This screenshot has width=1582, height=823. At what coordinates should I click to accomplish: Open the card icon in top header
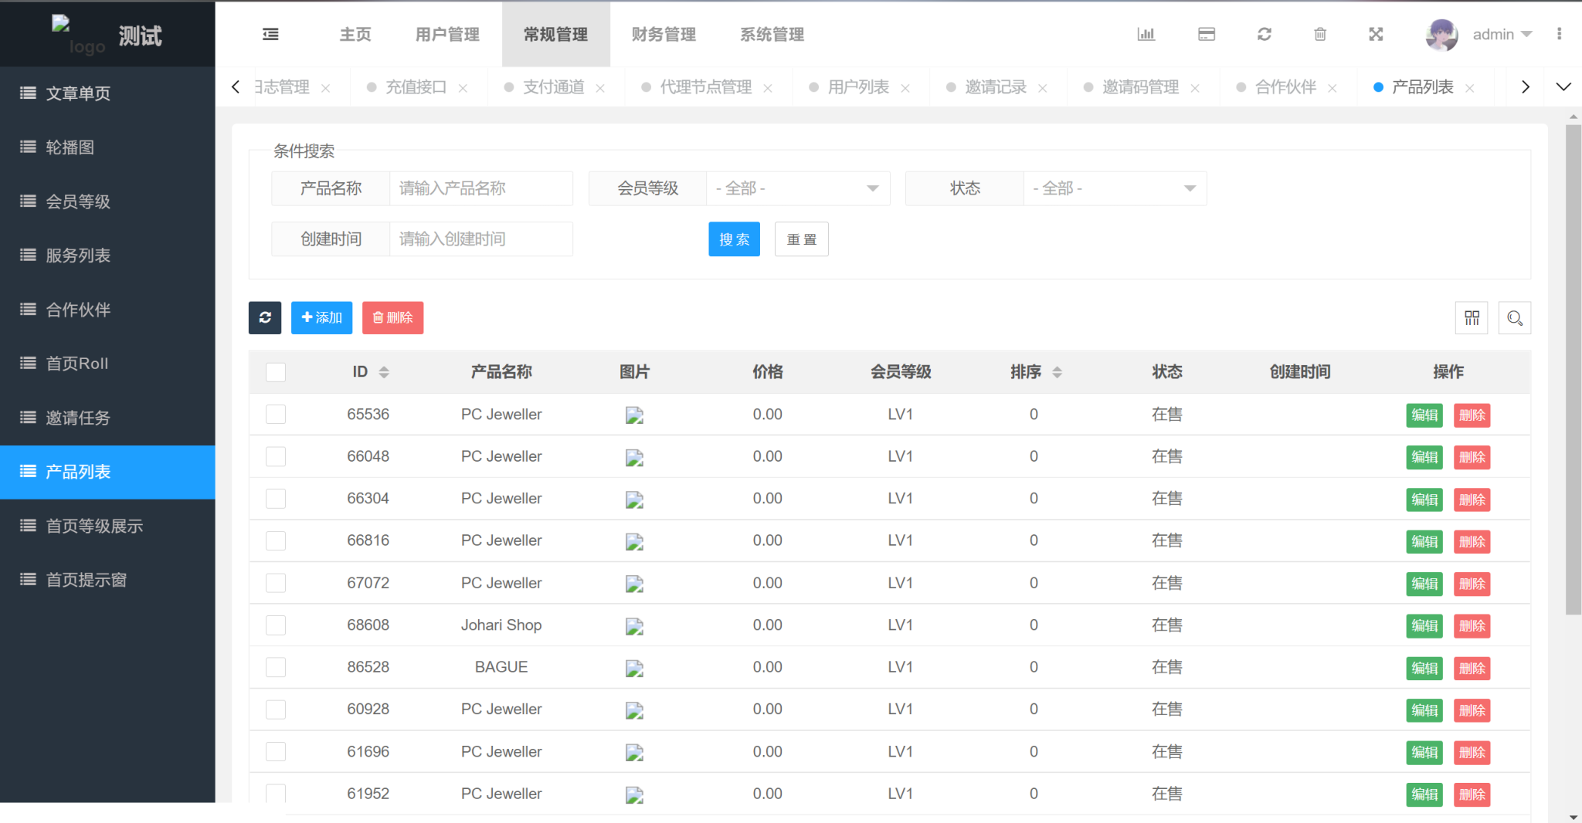(x=1206, y=34)
